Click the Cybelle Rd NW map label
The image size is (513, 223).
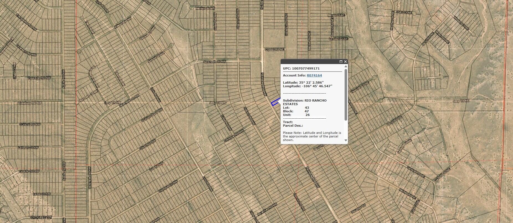coord(29,171)
